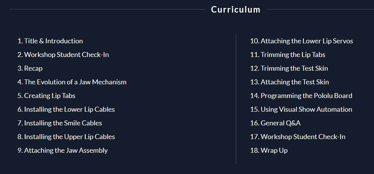Click the vertical divider between lesson columns

coord(236,98)
